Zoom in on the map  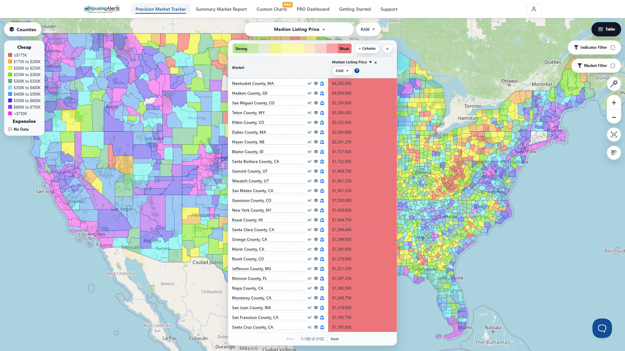(x=614, y=103)
